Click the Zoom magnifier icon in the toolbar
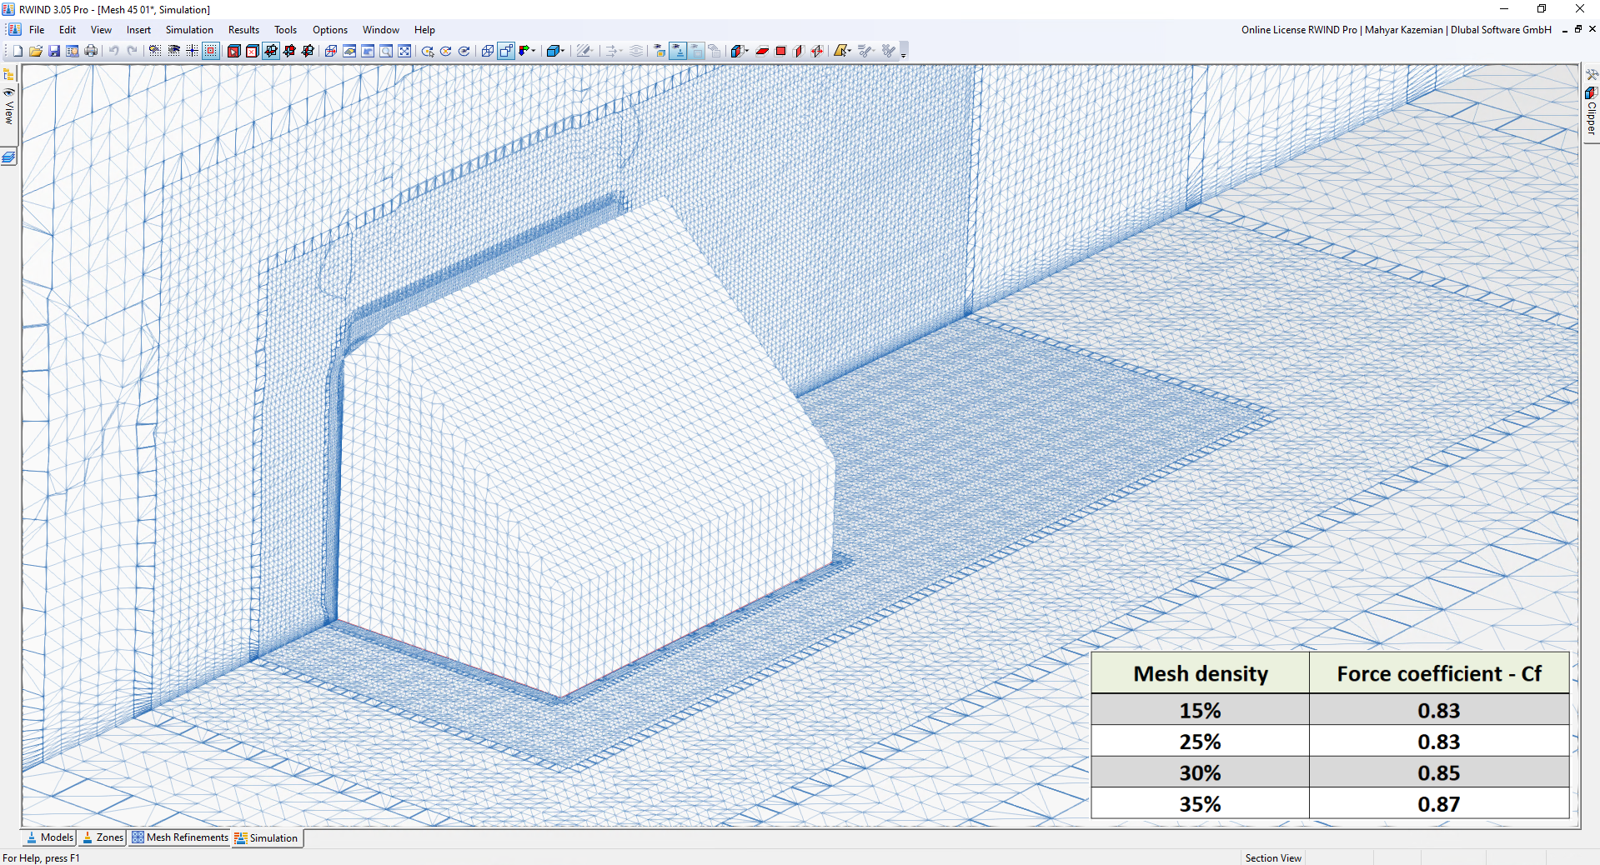This screenshot has width=1600, height=865. click(385, 51)
